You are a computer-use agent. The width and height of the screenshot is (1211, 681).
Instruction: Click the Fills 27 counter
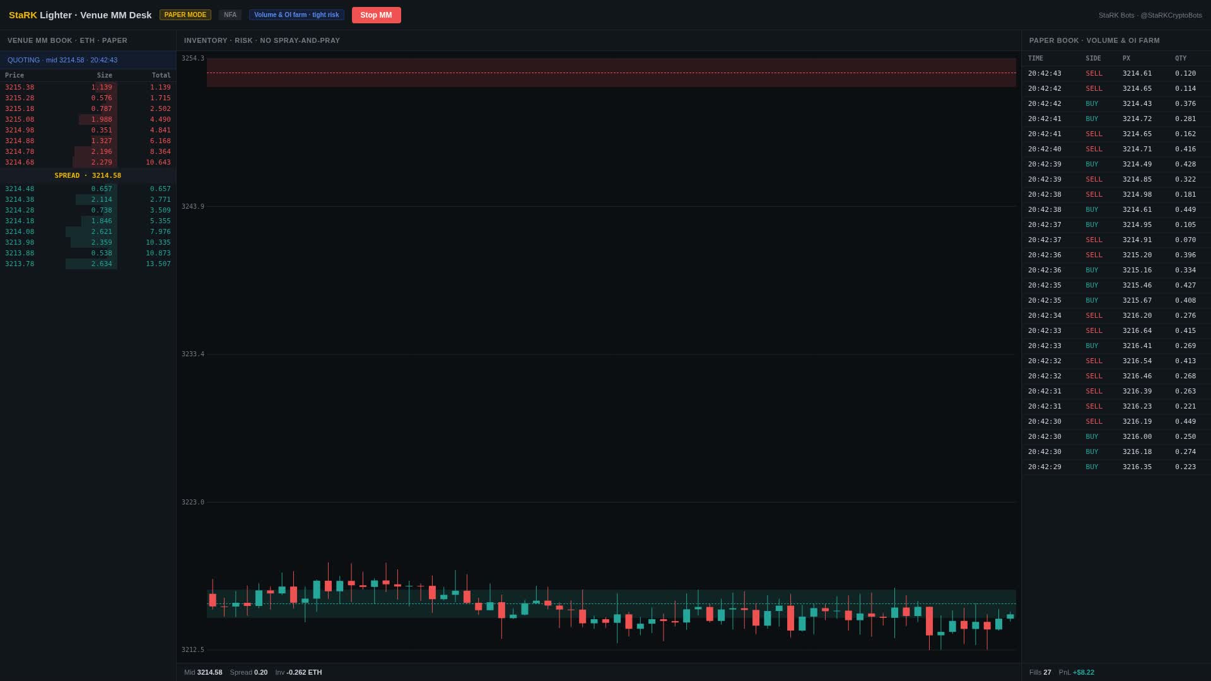[1040, 673]
